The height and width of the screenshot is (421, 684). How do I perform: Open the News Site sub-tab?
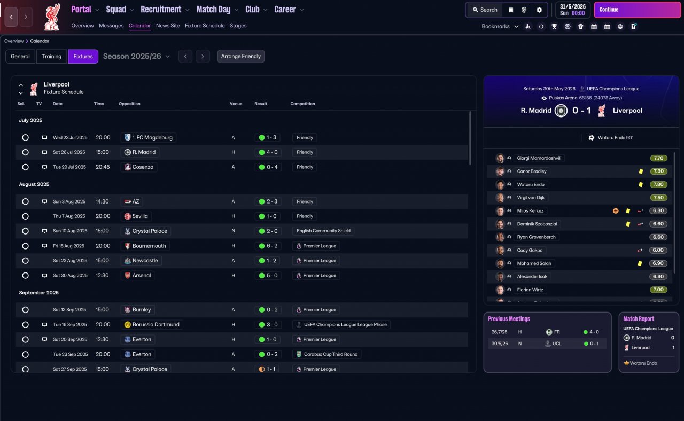pyautogui.click(x=168, y=26)
